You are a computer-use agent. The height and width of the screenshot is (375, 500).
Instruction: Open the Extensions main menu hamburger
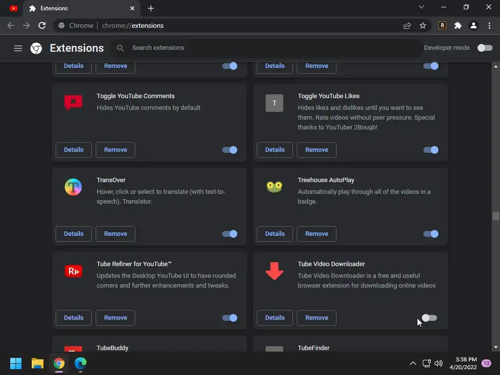[18, 48]
